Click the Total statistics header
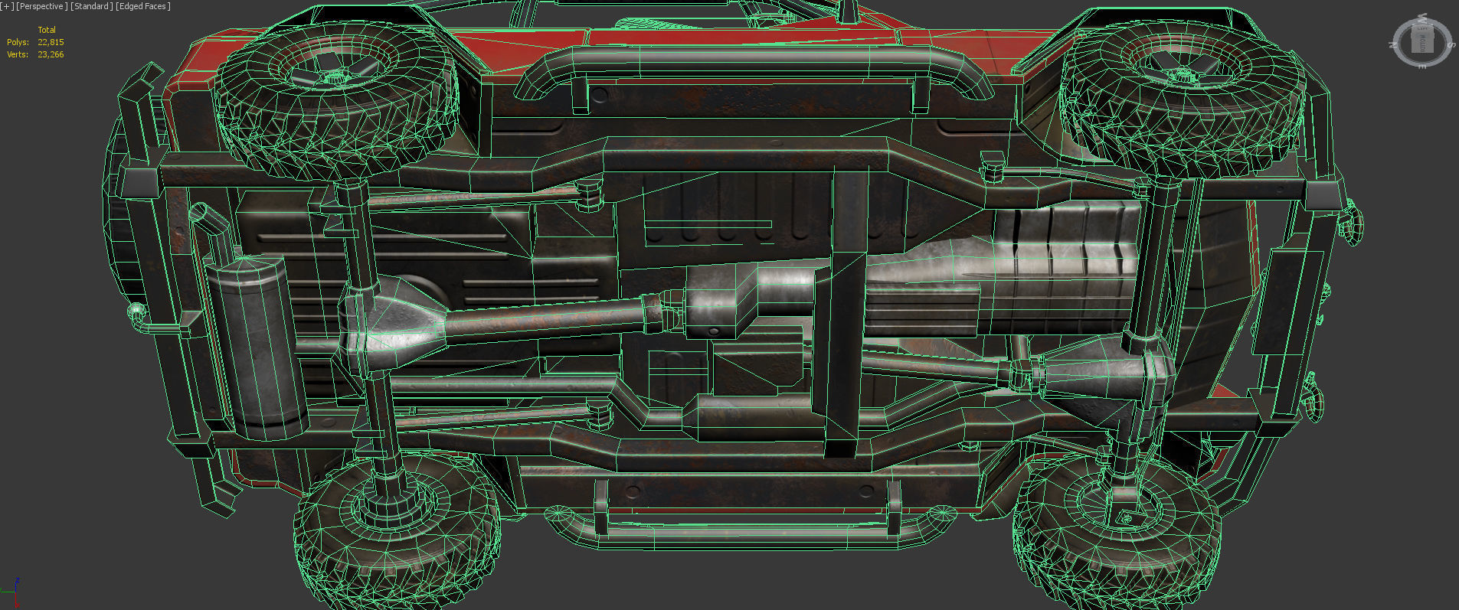Viewport: 1459px width, 610px height. point(47,30)
